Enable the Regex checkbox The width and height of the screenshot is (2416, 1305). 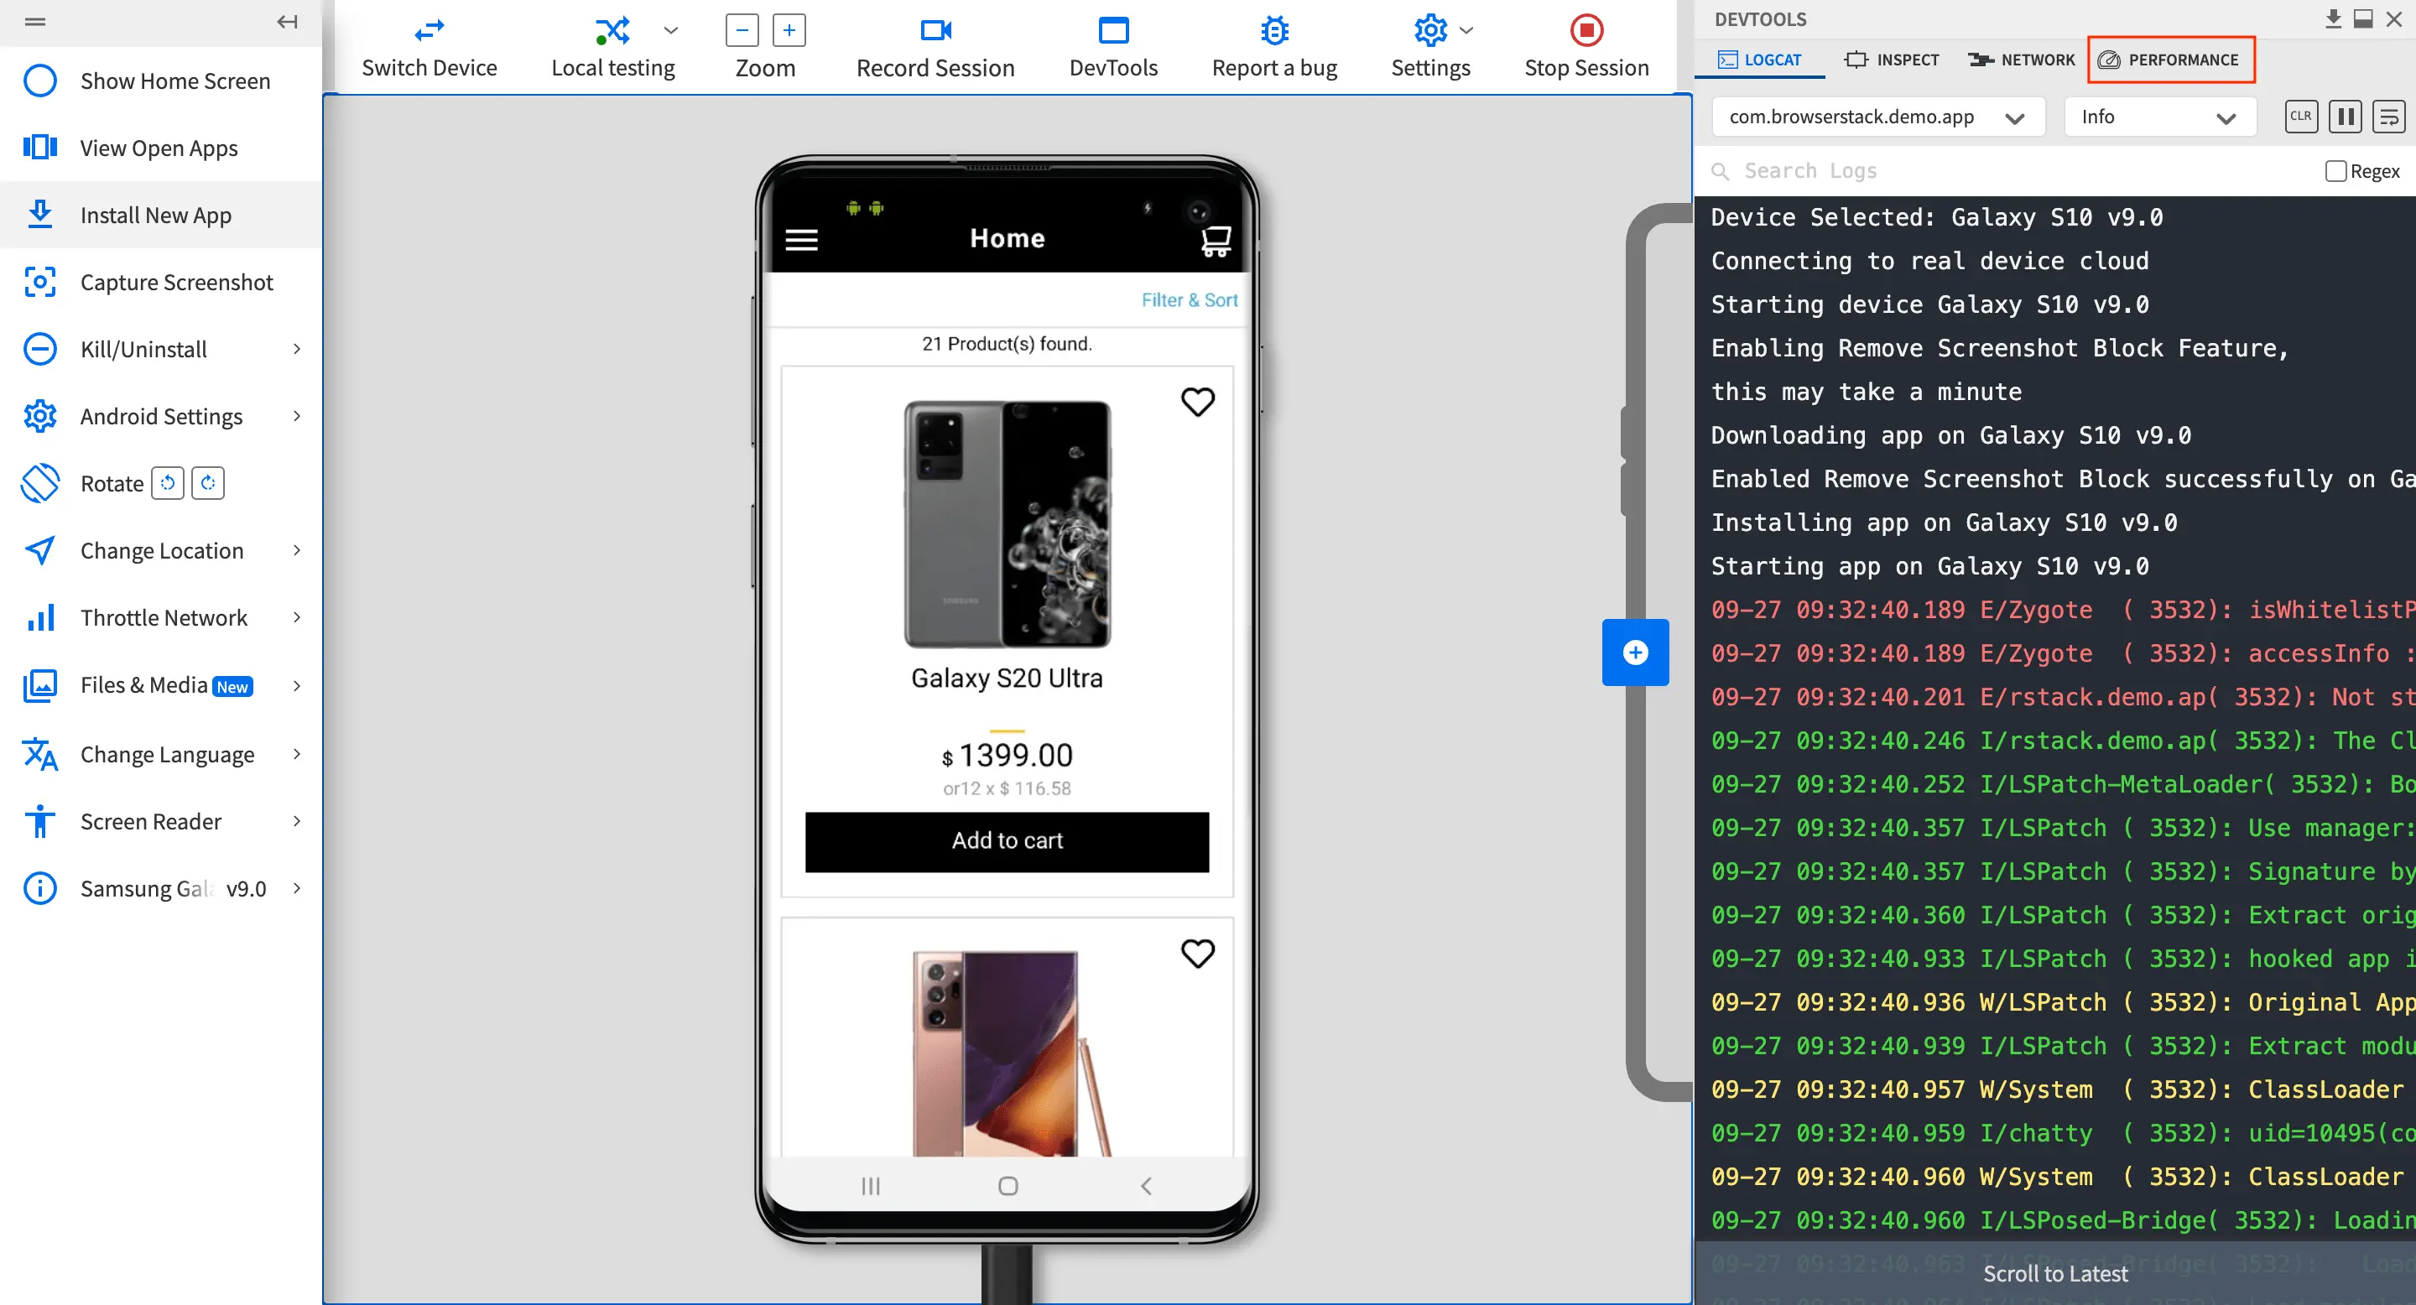click(x=2335, y=170)
